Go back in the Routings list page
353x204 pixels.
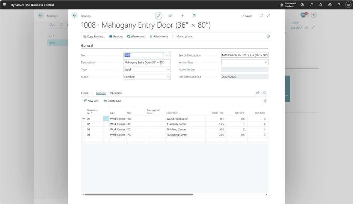pos(41,15)
